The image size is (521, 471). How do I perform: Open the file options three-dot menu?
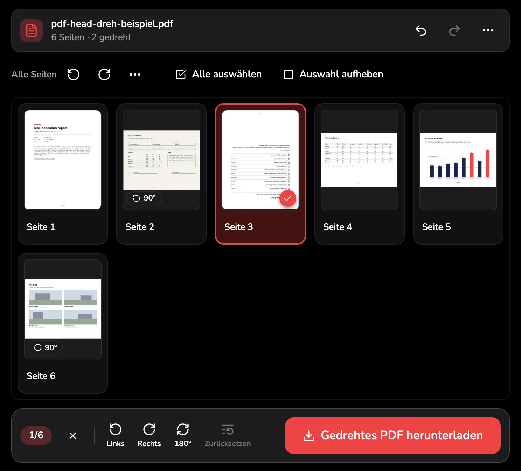488,30
